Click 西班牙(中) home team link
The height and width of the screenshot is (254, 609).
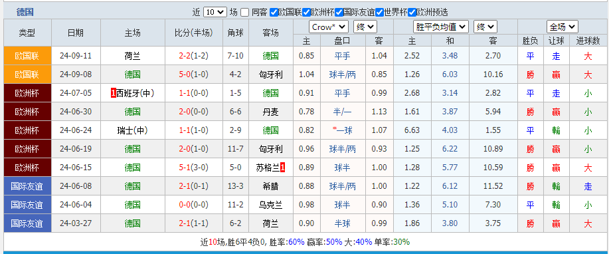pos(135,93)
